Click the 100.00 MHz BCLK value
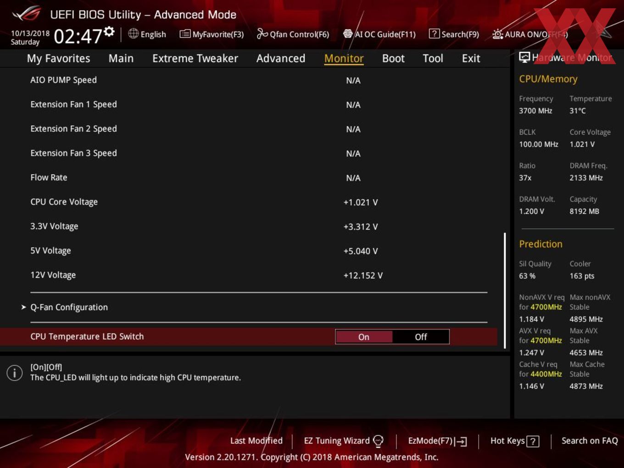Viewport: 624px width, 468px height. click(539, 144)
